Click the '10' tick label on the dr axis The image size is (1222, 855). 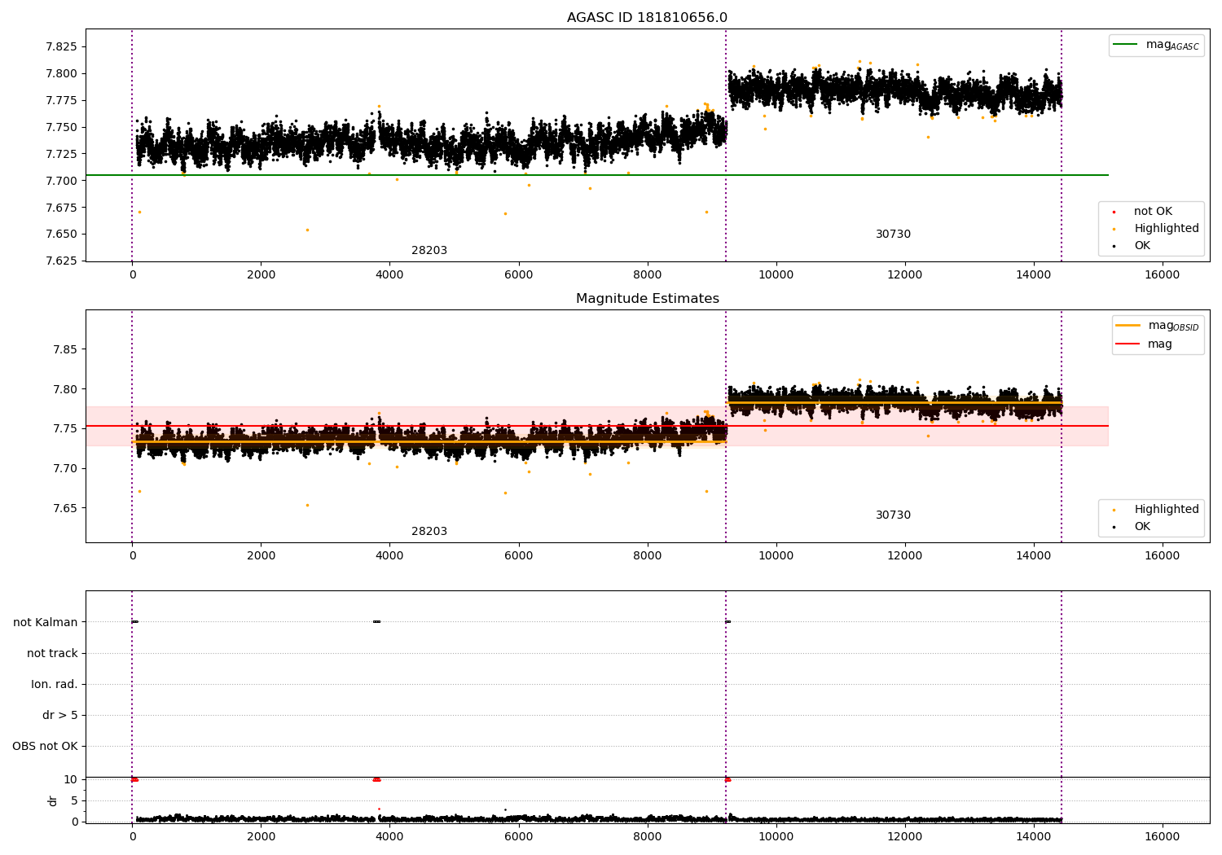(71, 779)
